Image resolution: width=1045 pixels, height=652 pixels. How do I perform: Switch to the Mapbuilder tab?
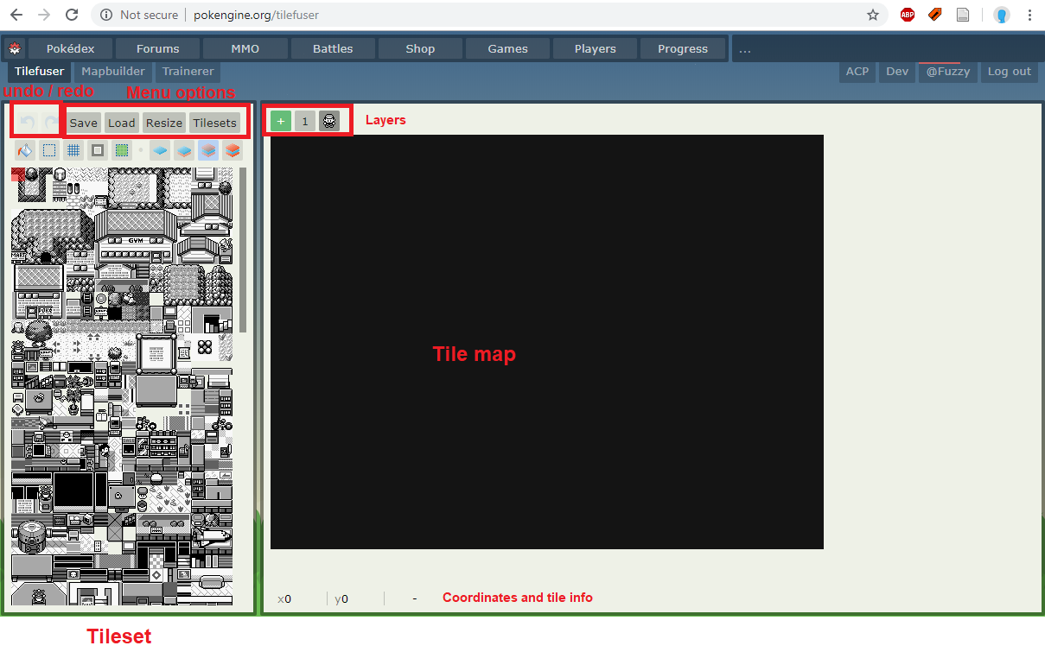(x=113, y=72)
